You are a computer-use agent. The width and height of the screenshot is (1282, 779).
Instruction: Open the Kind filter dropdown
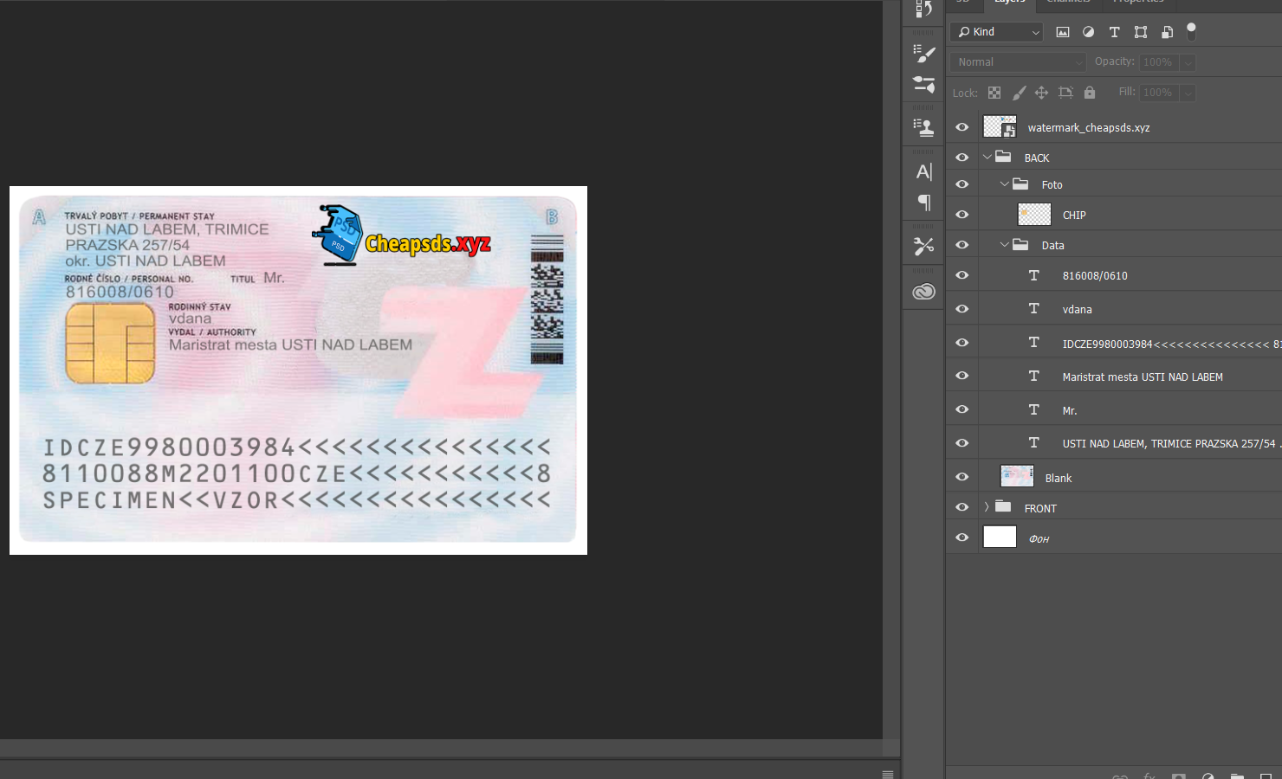(x=997, y=32)
